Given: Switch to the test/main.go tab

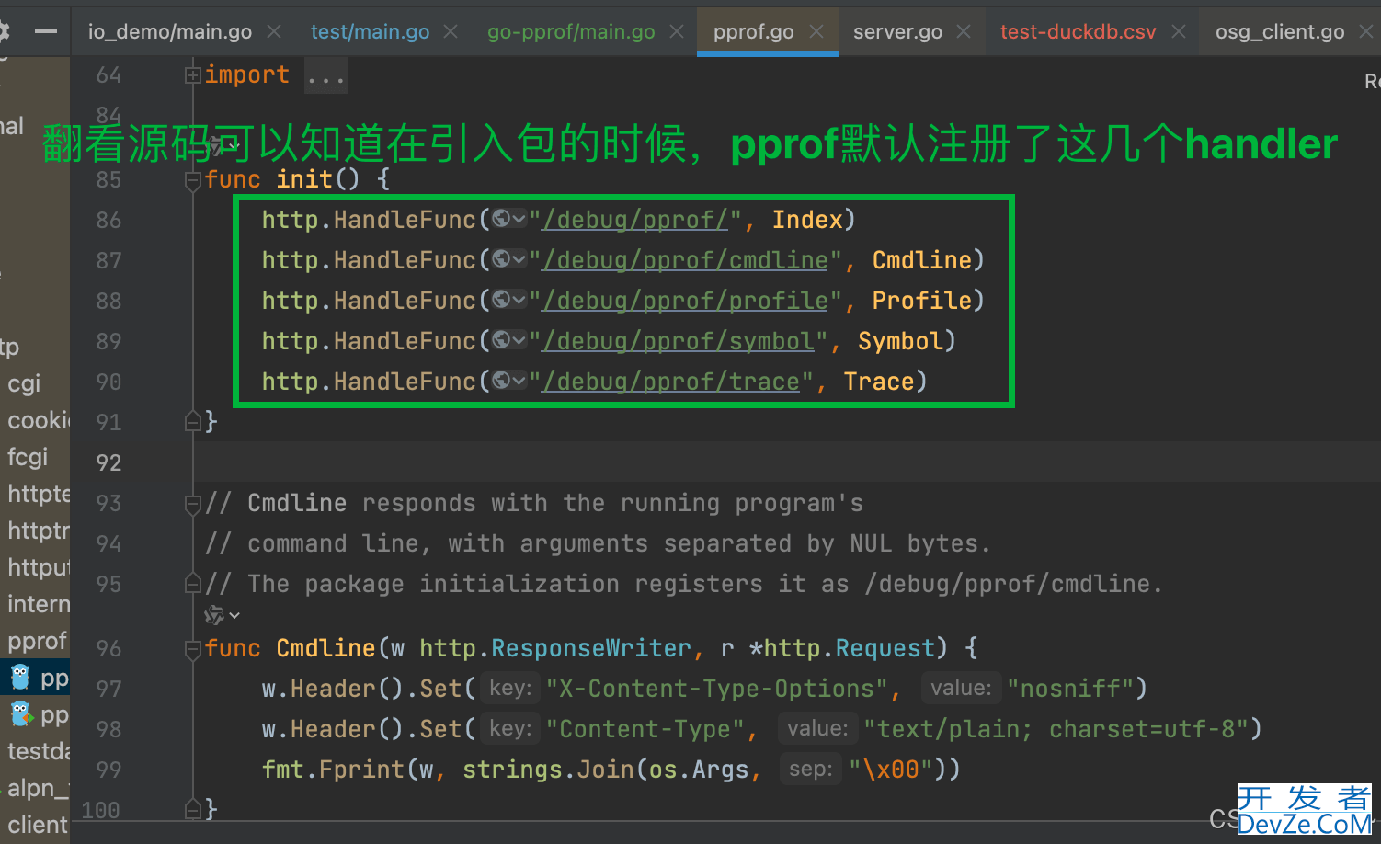Looking at the screenshot, I should point(370,32).
